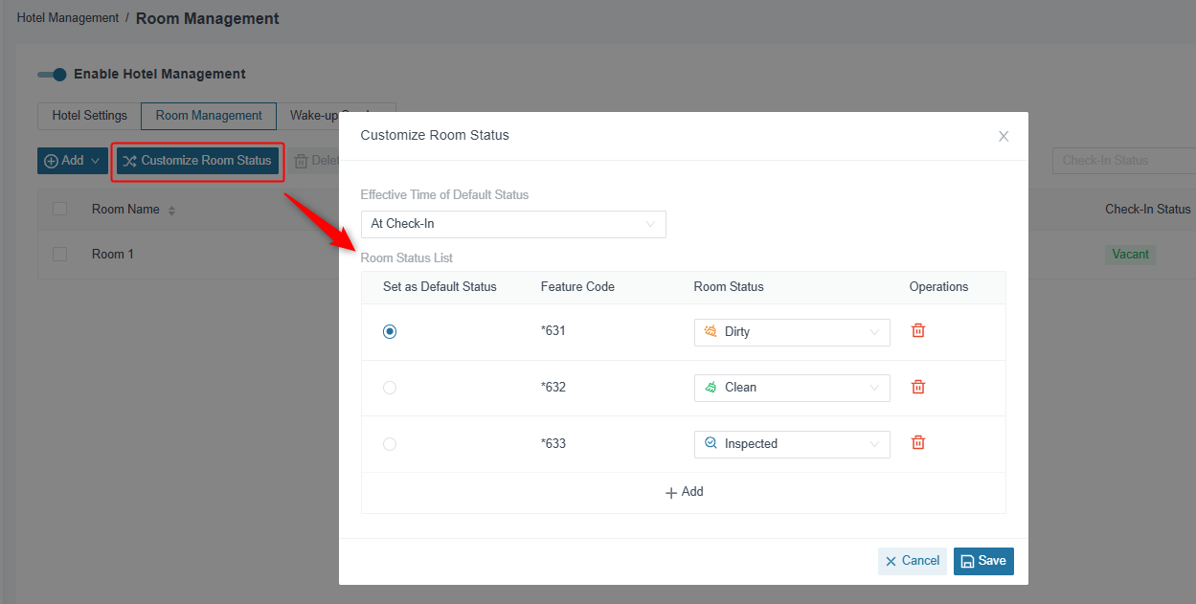The width and height of the screenshot is (1196, 604).
Task: Delete the *633 Inspected status row
Action: click(x=918, y=443)
